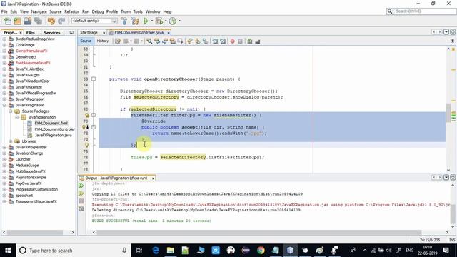Expand the Libraries tree node
Image resolution: width=457 pixels, height=257 pixels.
point(11,141)
